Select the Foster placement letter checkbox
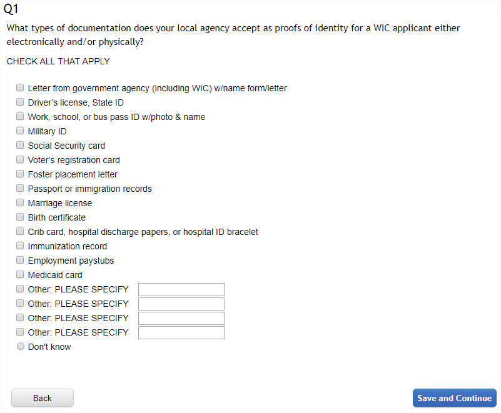 (x=20, y=174)
